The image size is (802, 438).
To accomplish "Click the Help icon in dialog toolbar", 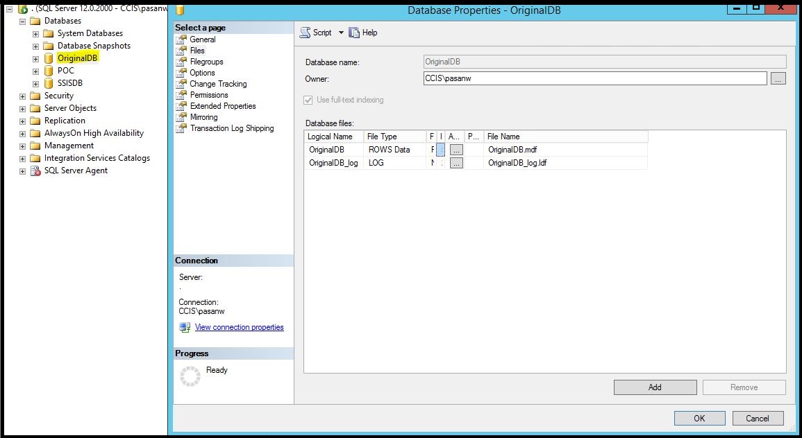I will [x=354, y=32].
